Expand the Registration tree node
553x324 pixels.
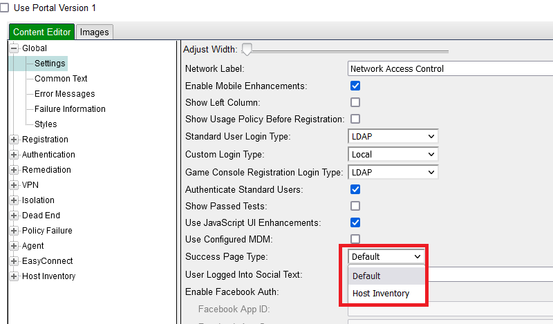[14, 140]
